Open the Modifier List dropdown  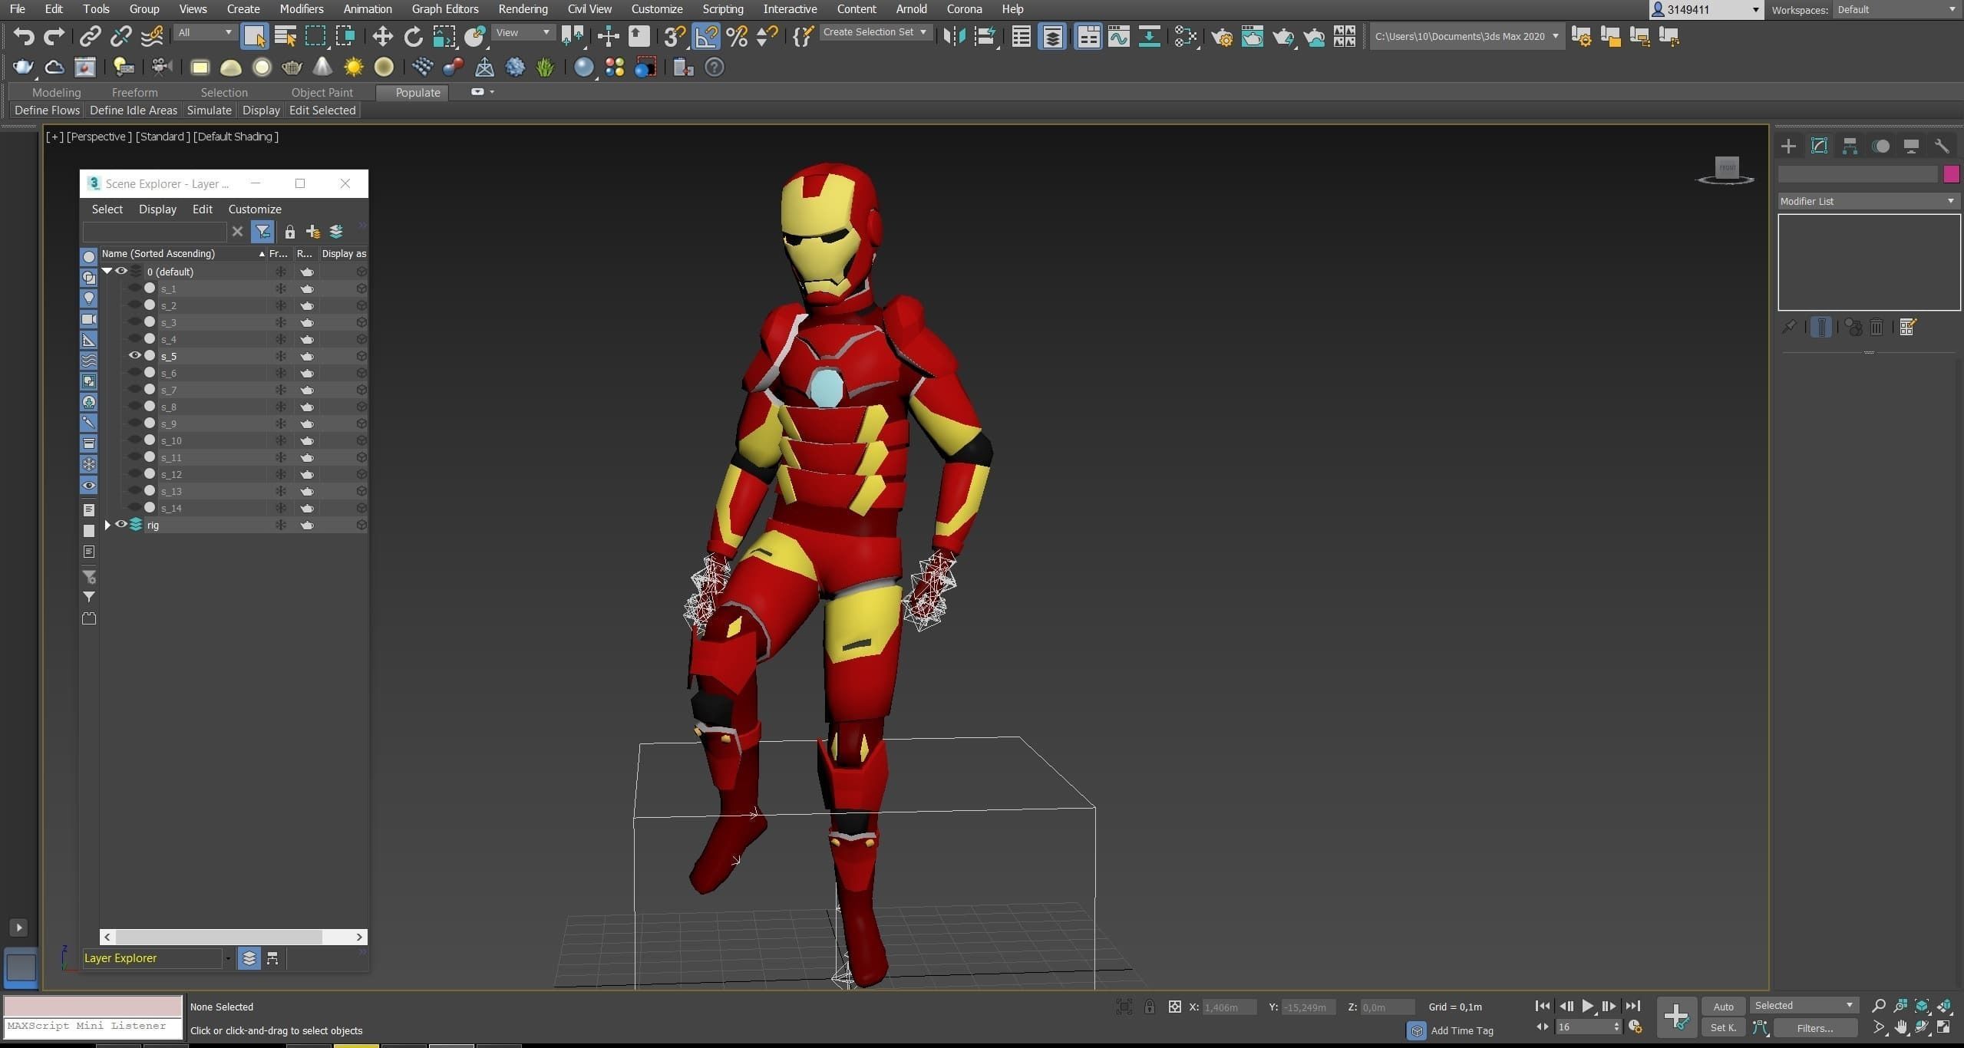point(1867,201)
